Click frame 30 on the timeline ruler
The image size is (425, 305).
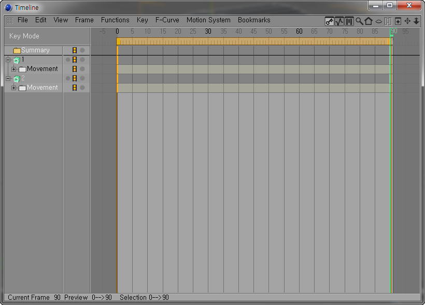[208, 32]
